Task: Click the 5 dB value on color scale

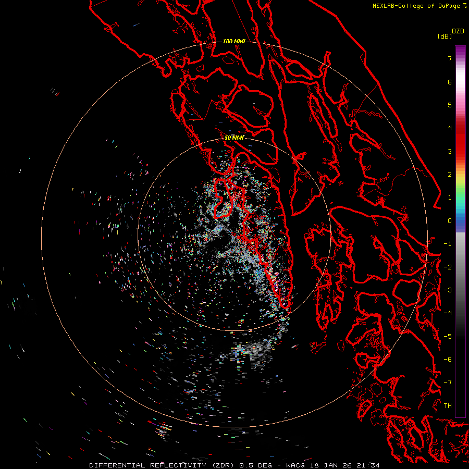Action: tap(449, 105)
